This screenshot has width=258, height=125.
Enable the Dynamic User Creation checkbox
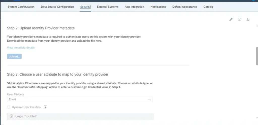[x=9, y=107]
